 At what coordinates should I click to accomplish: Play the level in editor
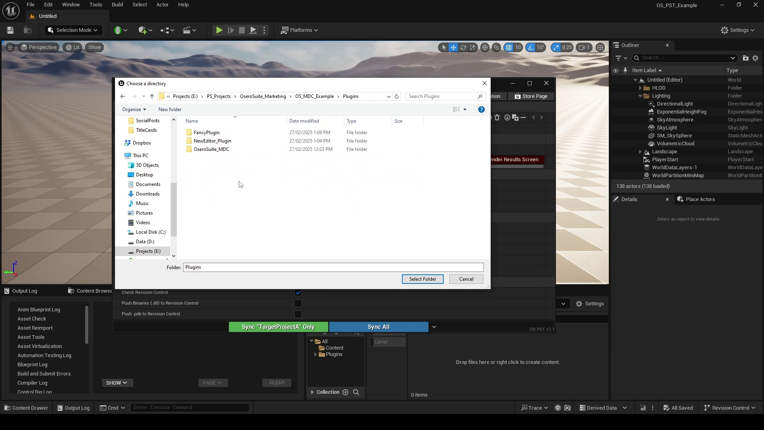pyautogui.click(x=219, y=30)
